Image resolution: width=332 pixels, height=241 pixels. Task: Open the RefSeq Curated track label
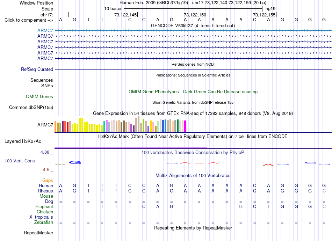tap(37, 70)
